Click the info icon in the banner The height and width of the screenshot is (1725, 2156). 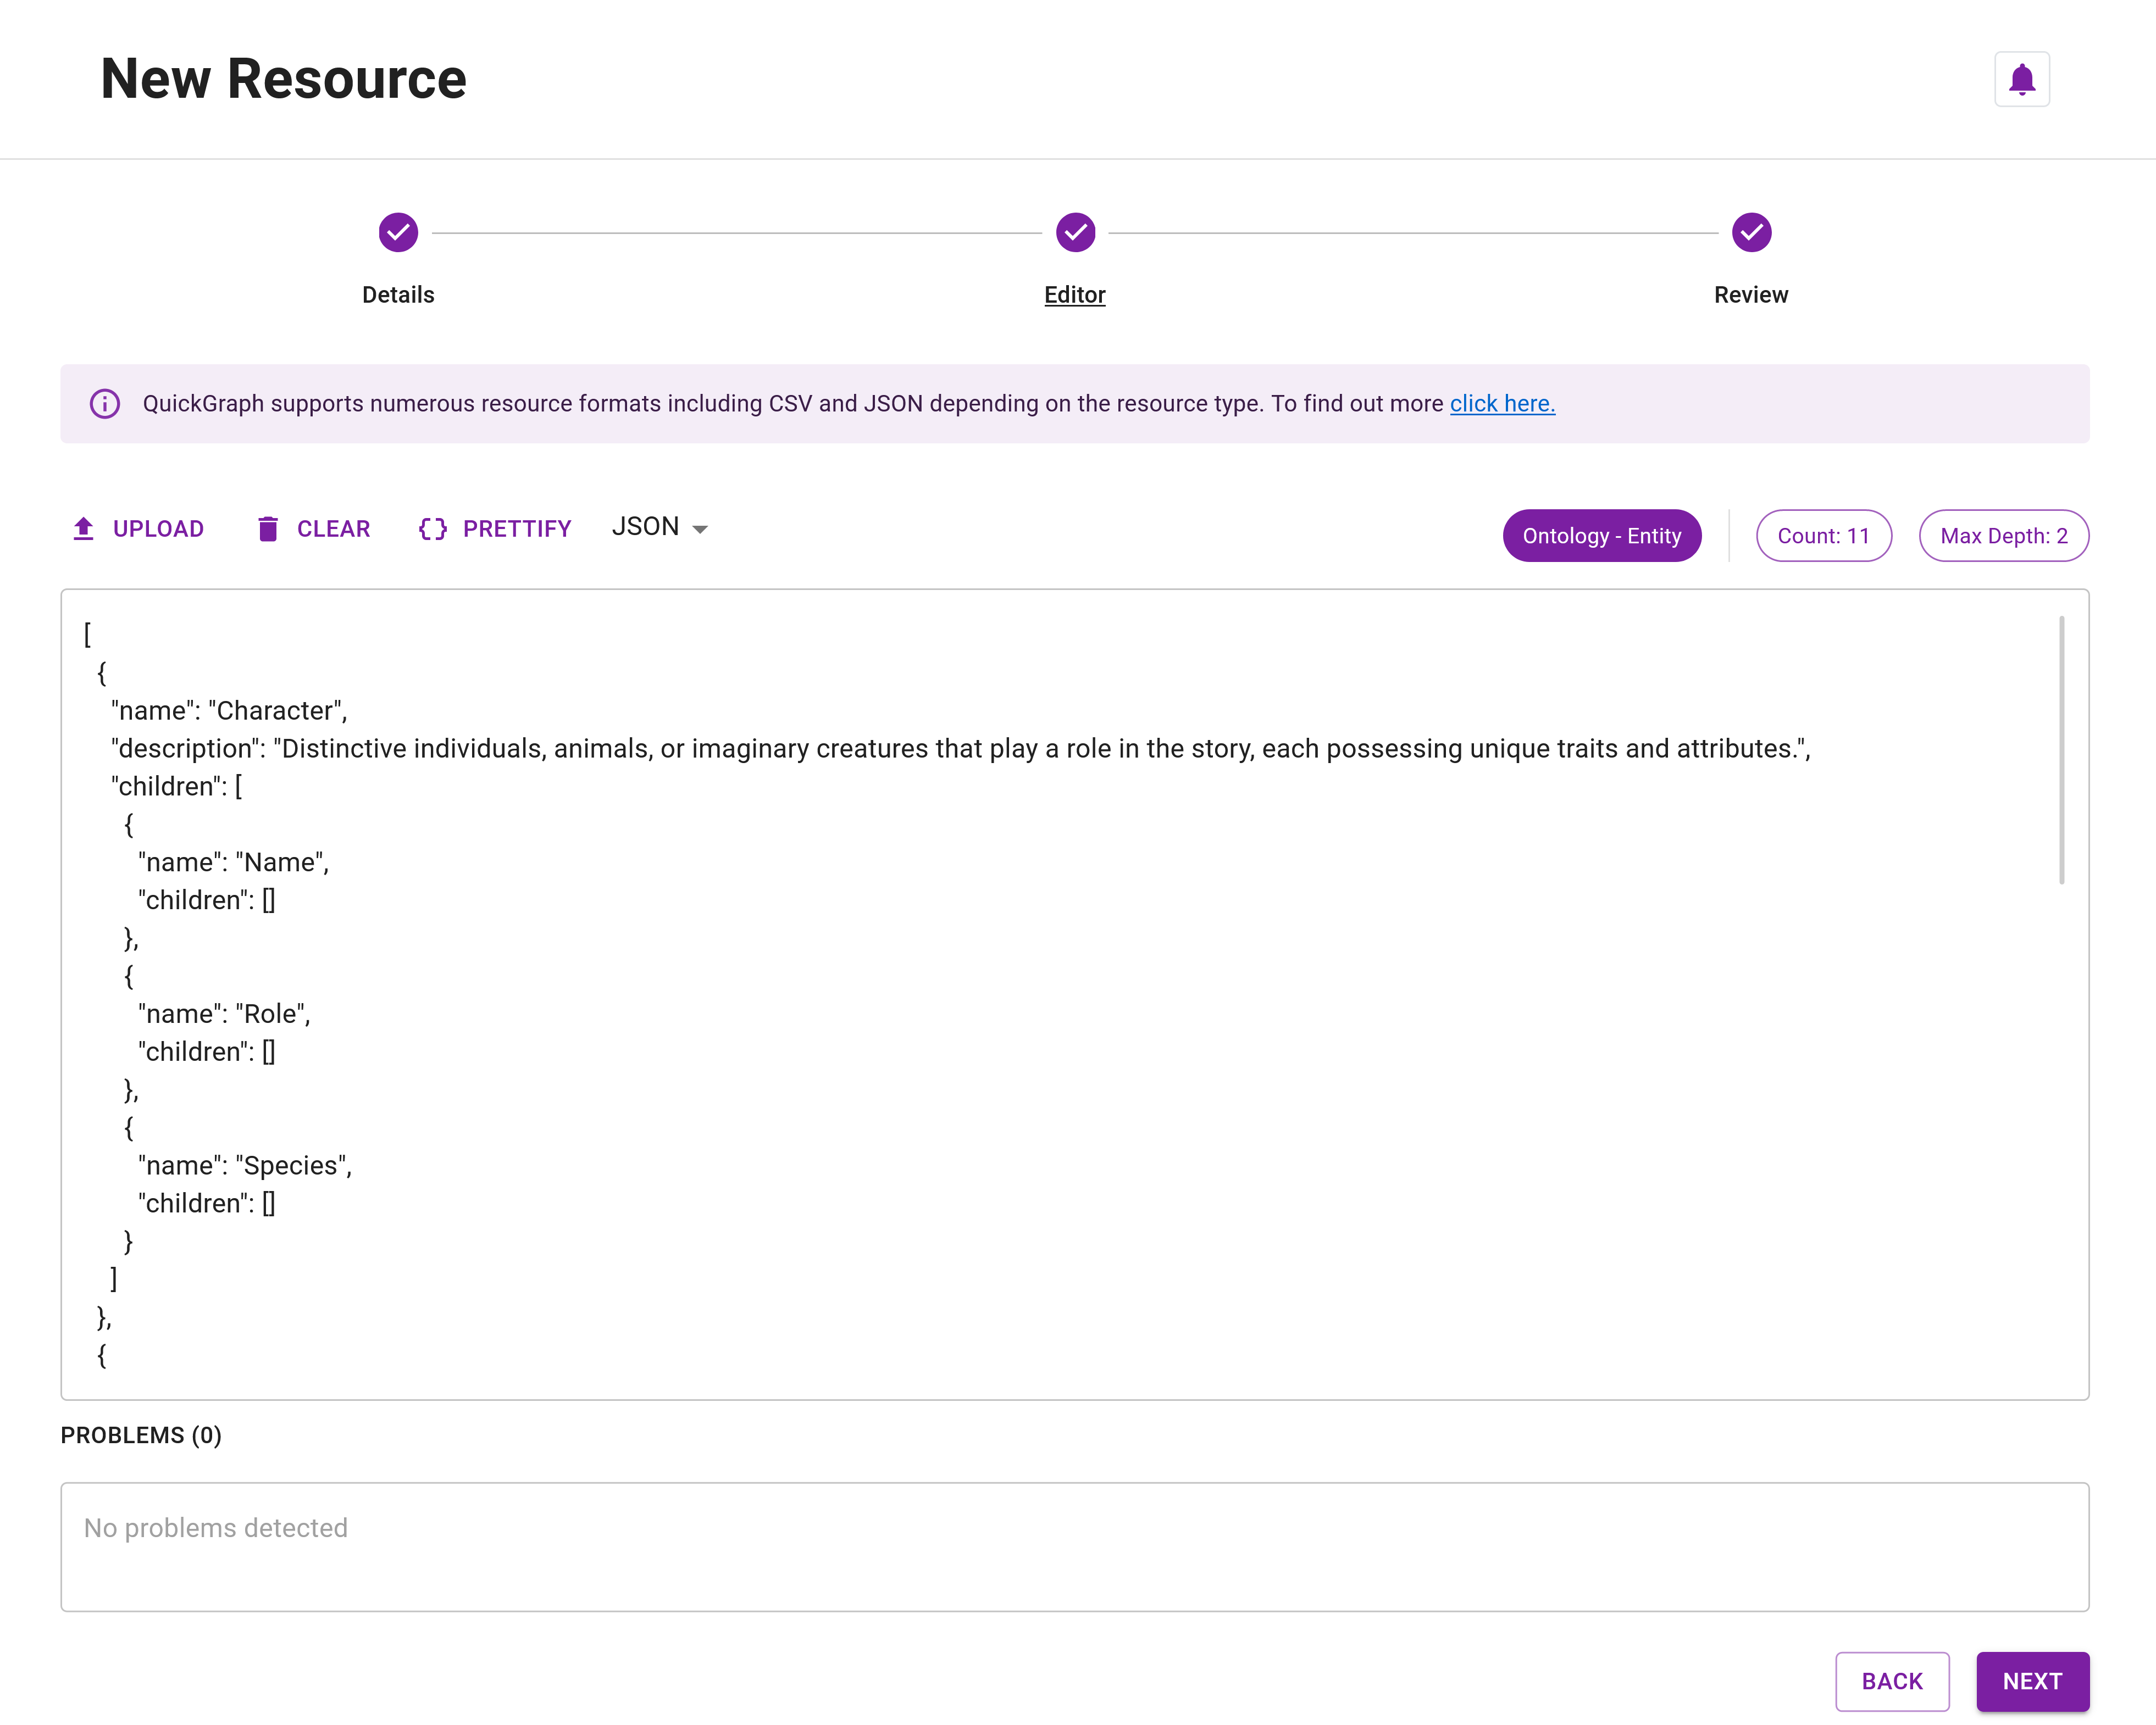pos(105,404)
